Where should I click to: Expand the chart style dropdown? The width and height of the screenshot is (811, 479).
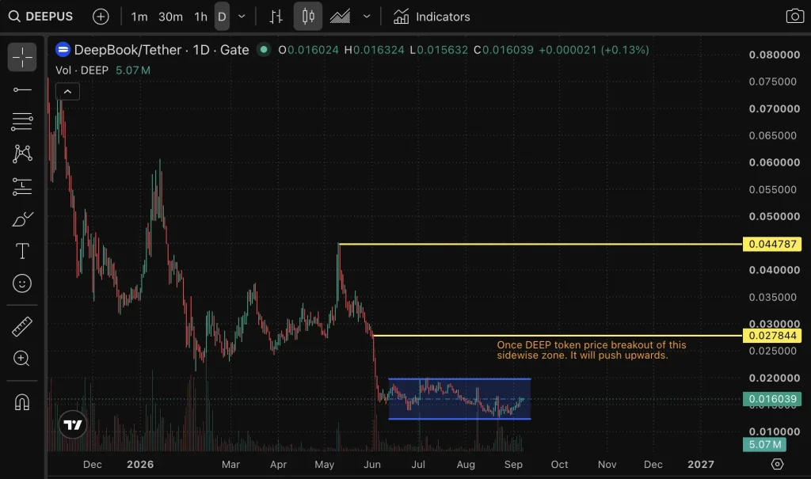click(x=367, y=17)
